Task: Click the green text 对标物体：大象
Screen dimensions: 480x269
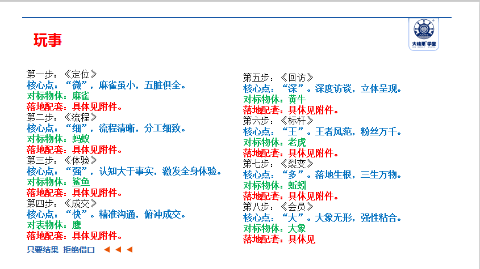Action: pyautogui.click(x=274, y=228)
